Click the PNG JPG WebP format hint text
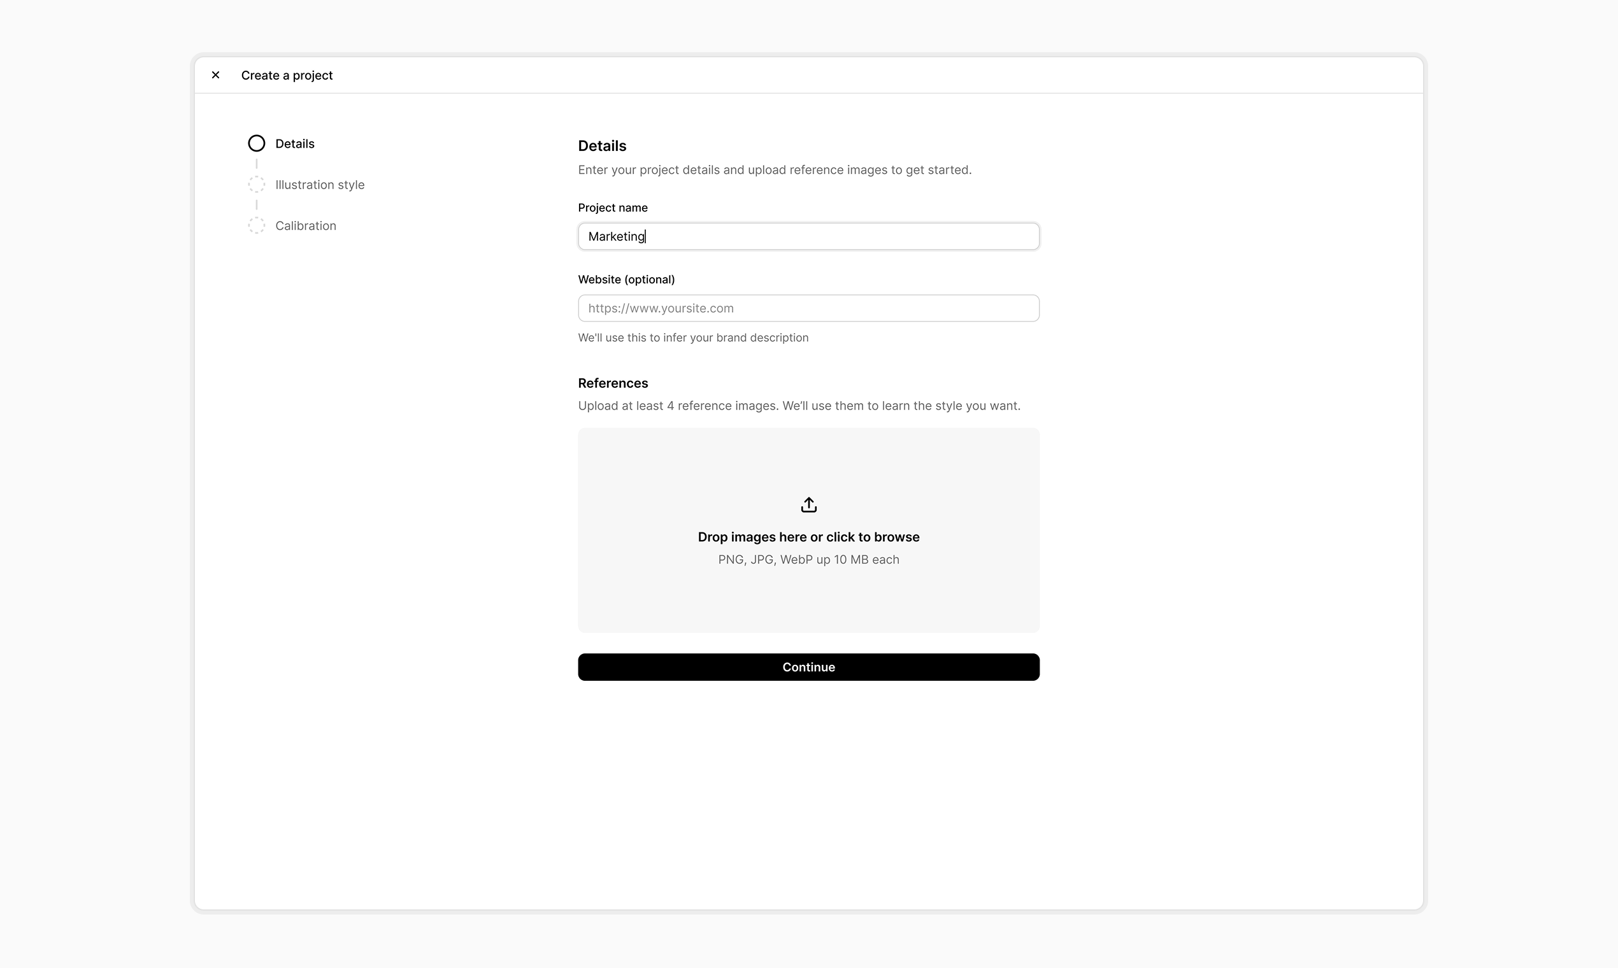1618x968 pixels. pyautogui.click(x=808, y=559)
